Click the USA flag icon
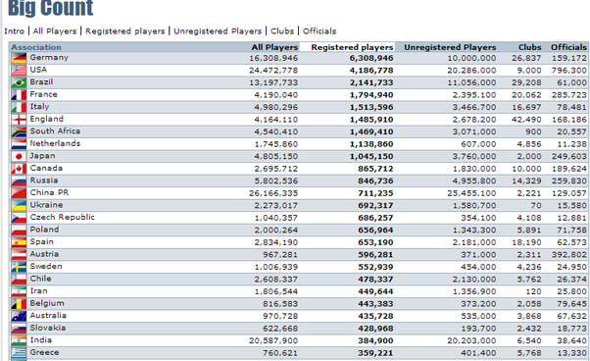Viewport: 590px width, 361px height. coord(19,71)
